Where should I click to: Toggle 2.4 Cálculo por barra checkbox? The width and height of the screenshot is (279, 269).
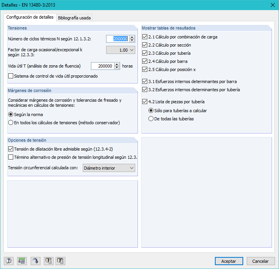pyautogui.click(x=145, y=61)
